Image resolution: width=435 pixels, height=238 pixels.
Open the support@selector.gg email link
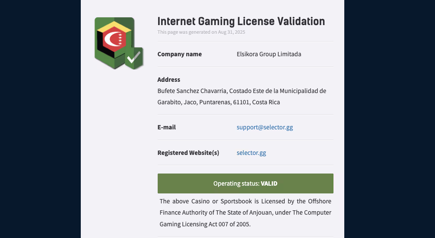click(x=265, y=127)
